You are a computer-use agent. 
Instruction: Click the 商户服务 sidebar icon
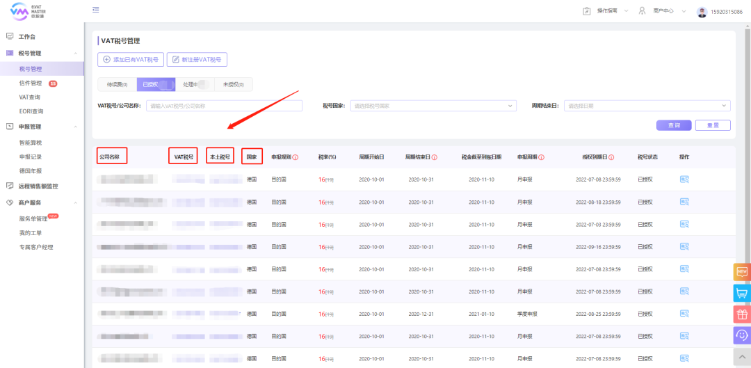10,202
